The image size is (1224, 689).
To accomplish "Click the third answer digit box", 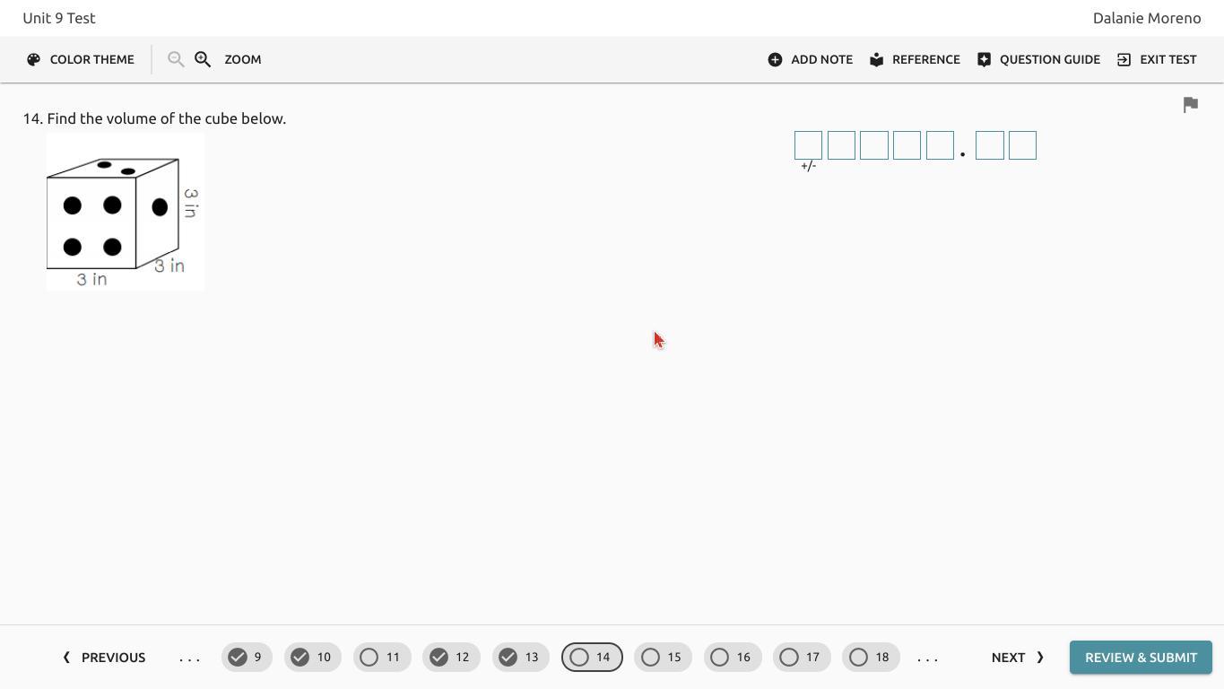I will [874, 145].
